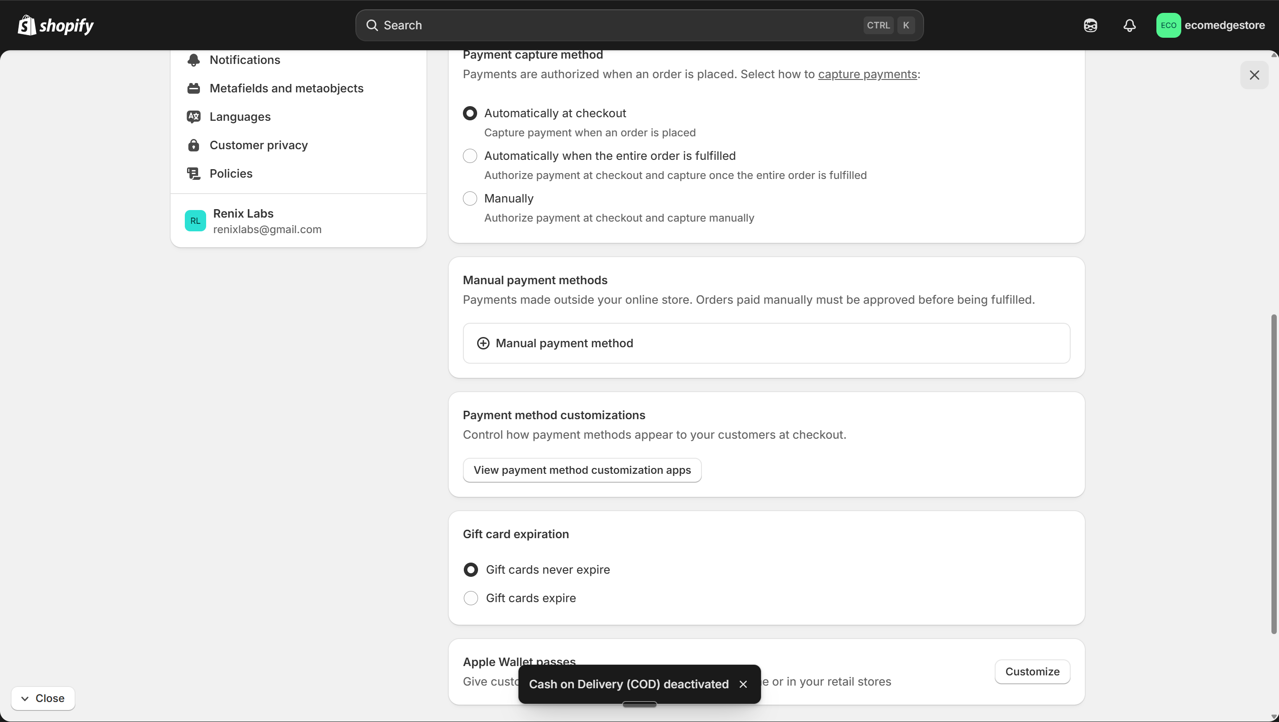Click the Shopify logo
This screenshot has height=722, width=1279.
[x=55, y=25]
